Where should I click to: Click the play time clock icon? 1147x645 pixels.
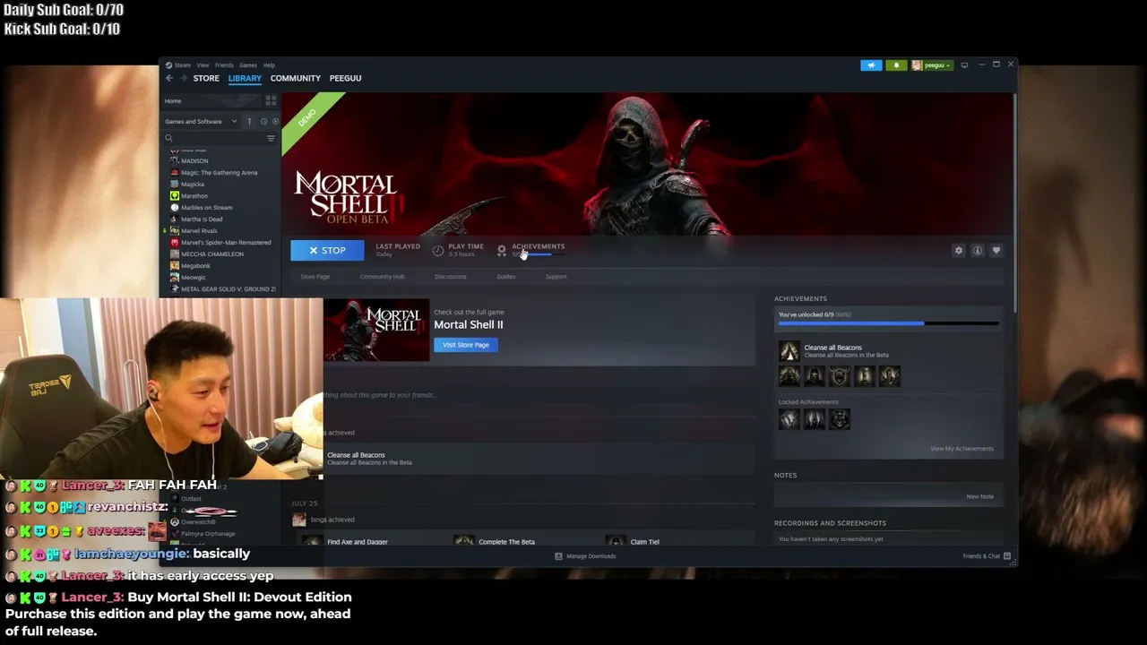pos(438,251)
